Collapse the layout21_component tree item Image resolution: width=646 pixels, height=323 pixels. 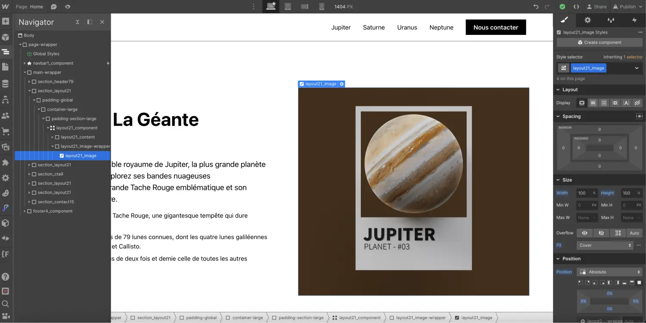(48, 127)
